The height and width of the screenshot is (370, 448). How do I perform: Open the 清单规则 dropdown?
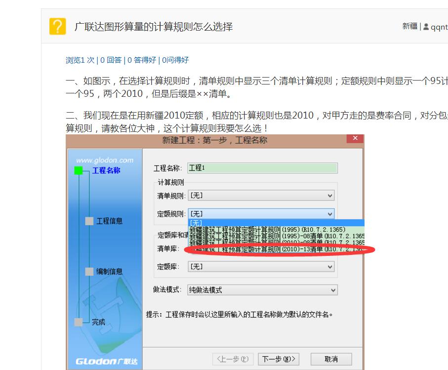coord(261,196)
